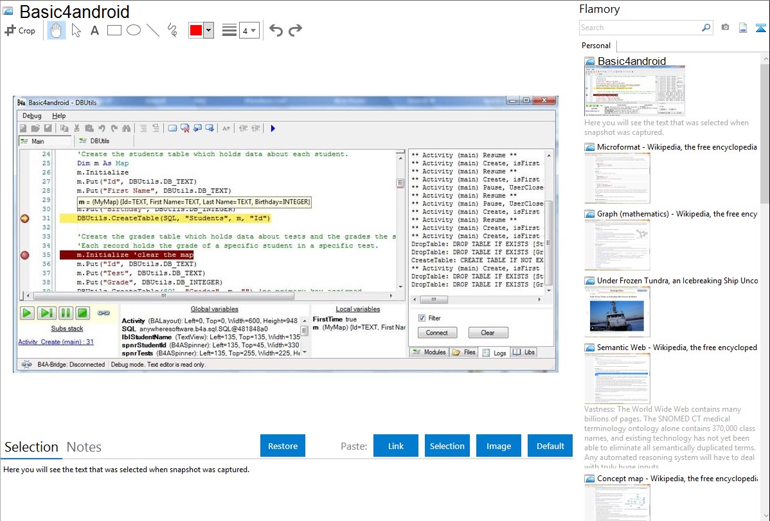Undo the last annotation
The height and width of the screenshot is (521, 770).
click(276, 30)
